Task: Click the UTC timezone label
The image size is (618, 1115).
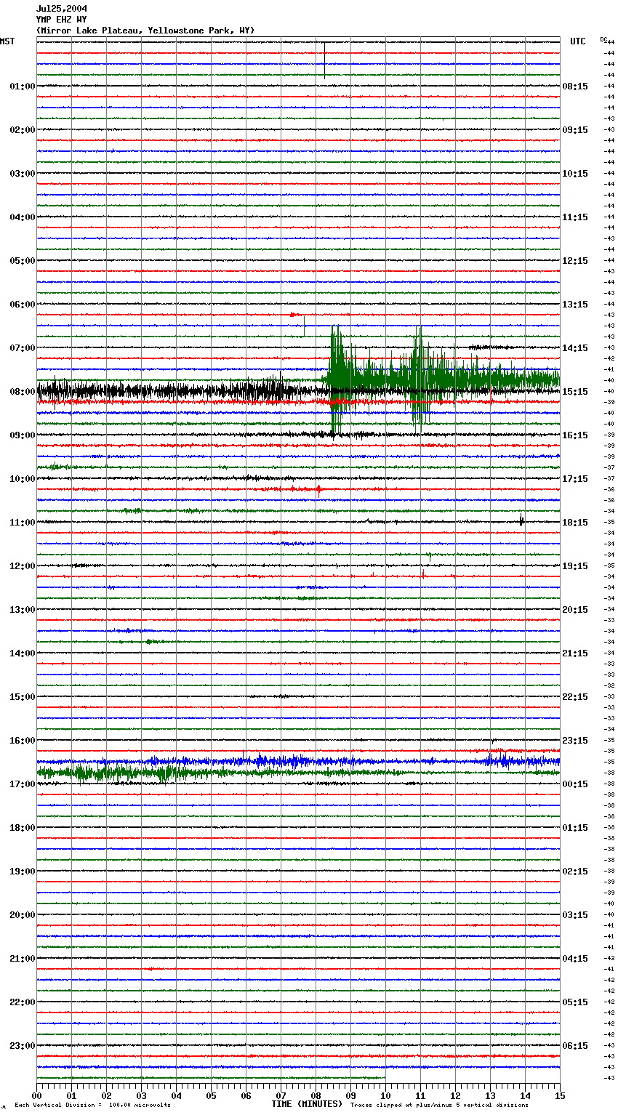Action: tap(578, 41)
